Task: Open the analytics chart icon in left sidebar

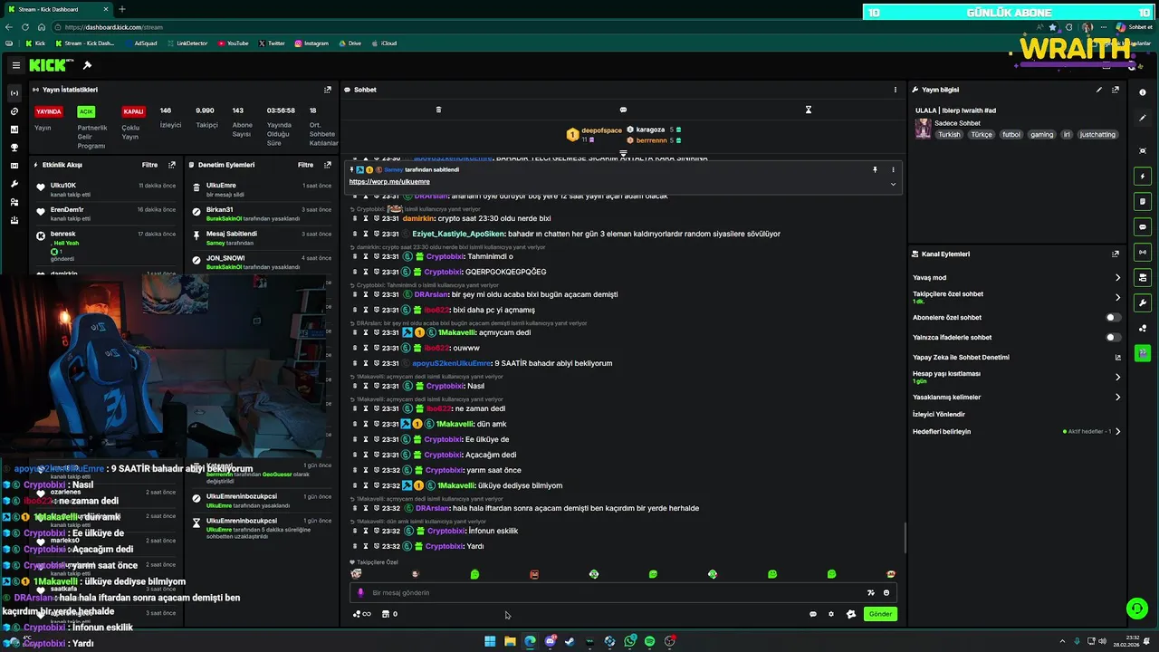Action: coord(14,129)
